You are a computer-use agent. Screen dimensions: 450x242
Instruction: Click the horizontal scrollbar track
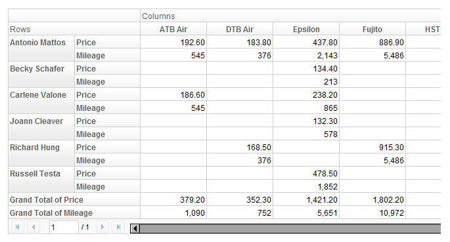[290, 228]
